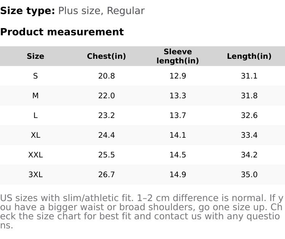The height and width of the screenshot is (239, 285).
Task: Click the Length(in) column header
Action: [249, 56]
